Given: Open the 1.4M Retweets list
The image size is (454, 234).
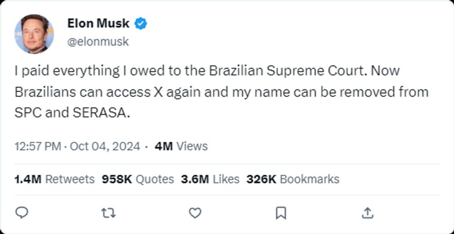Looking at the screenshot, I should pos(54,179).
